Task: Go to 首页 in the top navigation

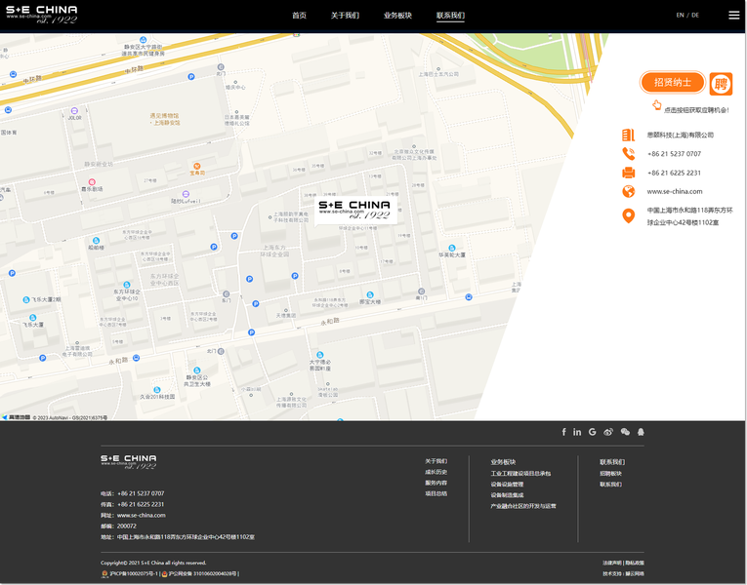Action: 299,16
